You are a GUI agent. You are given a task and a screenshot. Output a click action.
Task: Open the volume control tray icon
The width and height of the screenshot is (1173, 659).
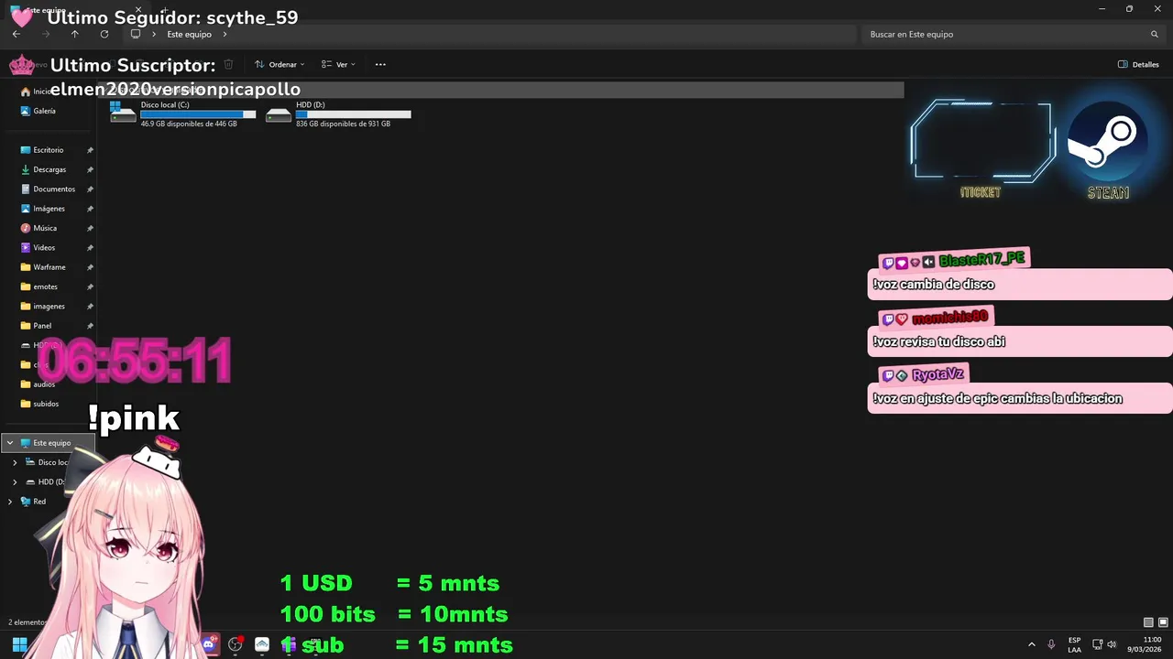(1112, 644)
